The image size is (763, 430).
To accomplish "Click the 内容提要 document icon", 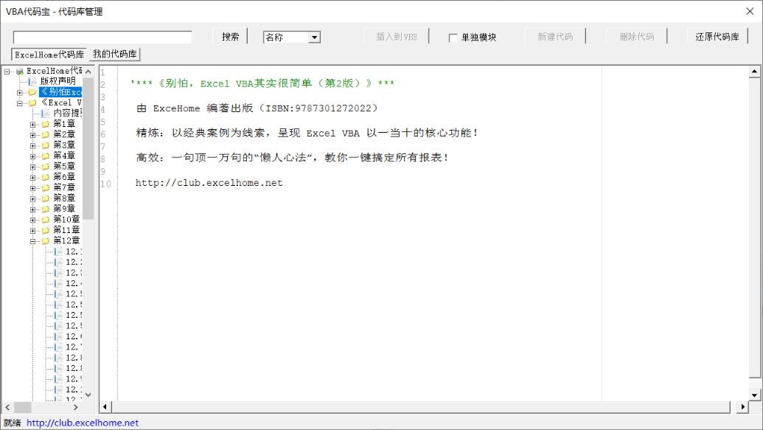I will pyautogui.click(x=46, y=114).
